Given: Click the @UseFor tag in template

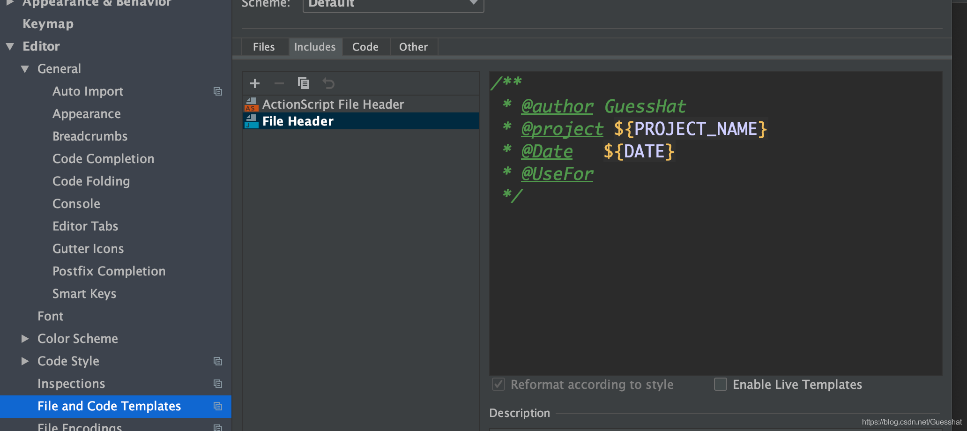Looking at the screenshot, I should tap(557, 174).
